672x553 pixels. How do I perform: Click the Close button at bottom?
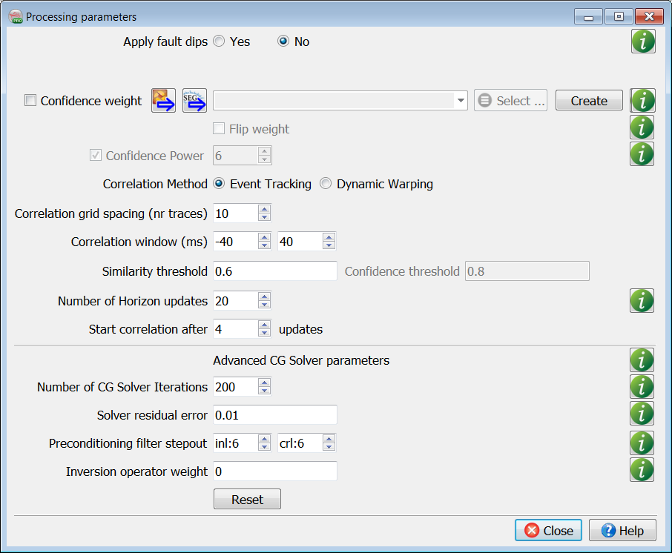tap(549, 531)
